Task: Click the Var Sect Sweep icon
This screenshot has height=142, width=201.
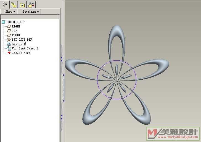Action: [9, 48]
